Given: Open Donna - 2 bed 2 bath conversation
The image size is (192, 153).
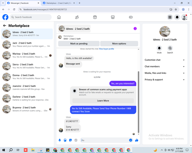Looking at the screenshot, I should [27, 77].
